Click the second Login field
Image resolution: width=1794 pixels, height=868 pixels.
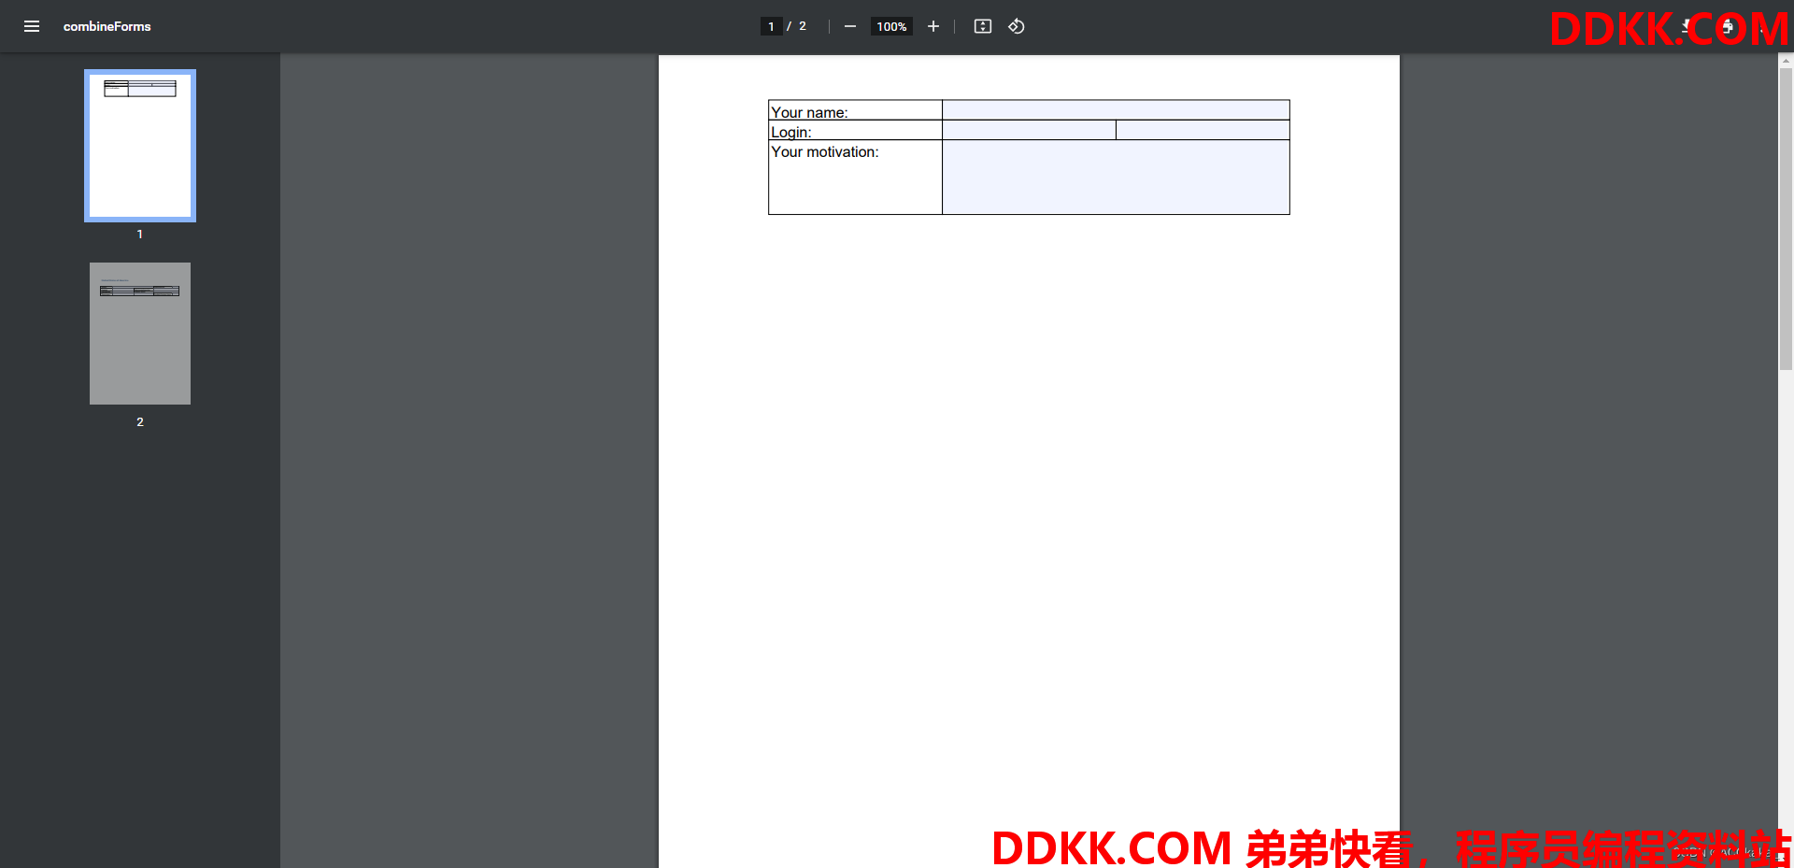point(1203,130)
